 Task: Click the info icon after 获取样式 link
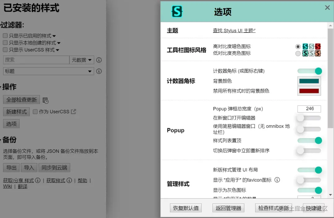69,180
